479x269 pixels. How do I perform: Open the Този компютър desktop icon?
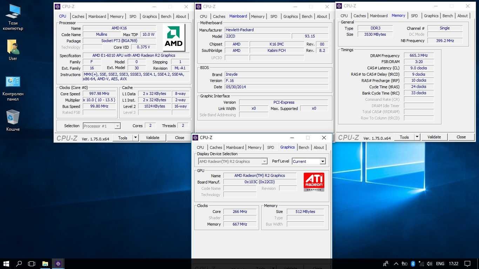(x=13, y=17)
